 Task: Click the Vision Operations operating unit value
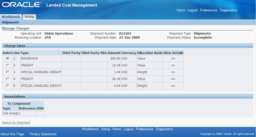point(58,34)
